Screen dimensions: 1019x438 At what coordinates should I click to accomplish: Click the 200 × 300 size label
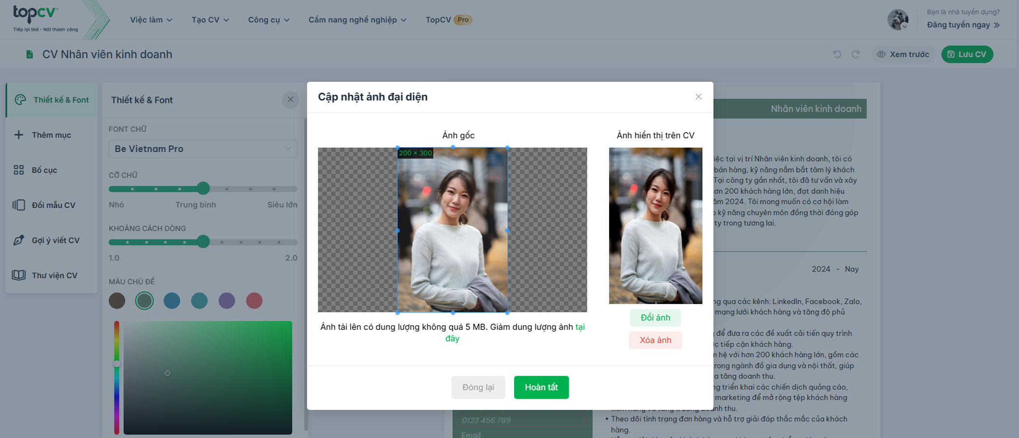[x=415, y=153]
